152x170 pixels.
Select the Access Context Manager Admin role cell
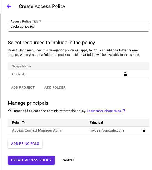(x=38, y=130)
